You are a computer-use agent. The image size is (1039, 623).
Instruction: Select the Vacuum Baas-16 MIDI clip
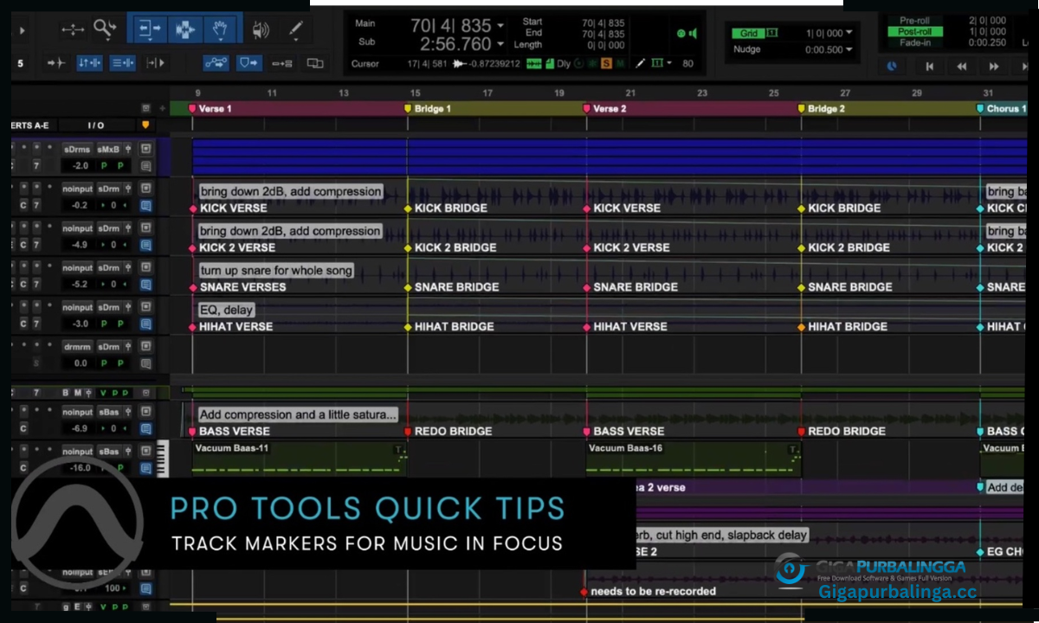[693, 459]
